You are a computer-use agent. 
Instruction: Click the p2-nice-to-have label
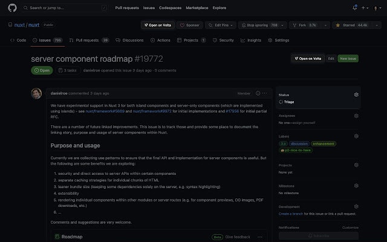[x=296, y=150]
